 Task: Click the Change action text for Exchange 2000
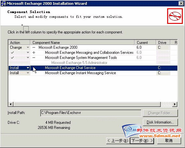(x=16, y=47)
